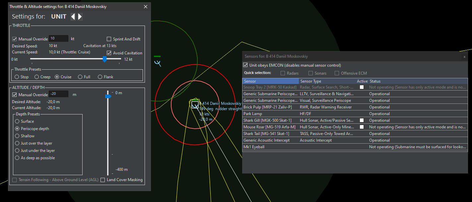The height and width of the screenshot is (202, 472).
Task: Select the Mk1 Eyeball sensor row
Action: point(355,147)
